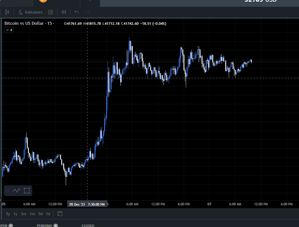Viewport: 299px width, 227px height.
Task: Select the 1d timeframe
Action: click(x=48, y=214)
